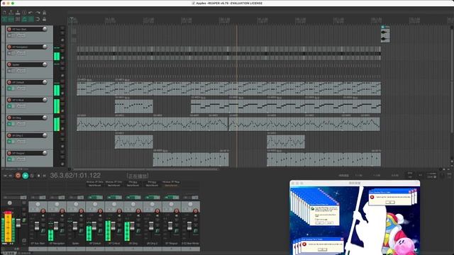The height and width of the screenshot is (255, 454).
Task: Arm XP Default track for recording
Action: tap(9, 82)
